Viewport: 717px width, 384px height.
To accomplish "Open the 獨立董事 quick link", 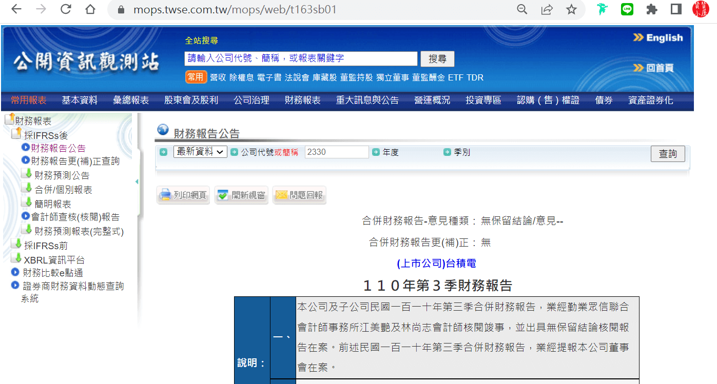I will click(393, 78).
